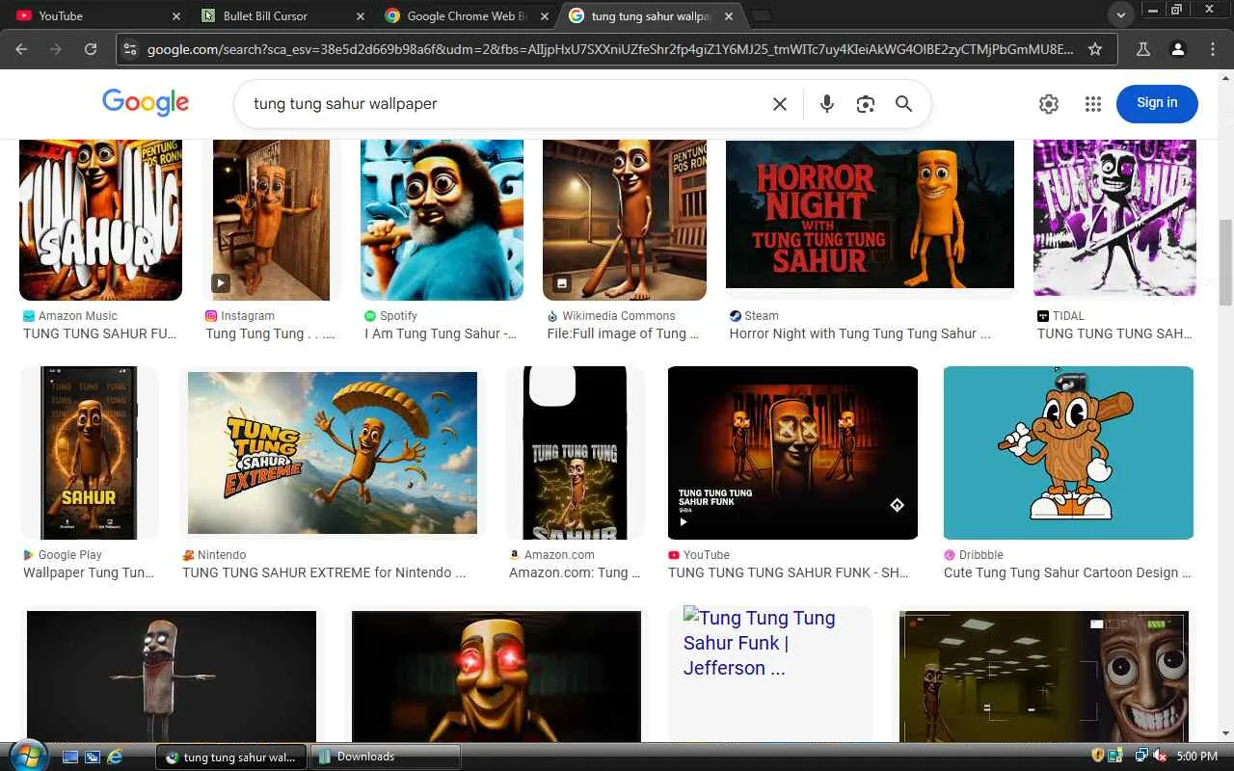Open the Dribbble cartoon design image

1068,453
